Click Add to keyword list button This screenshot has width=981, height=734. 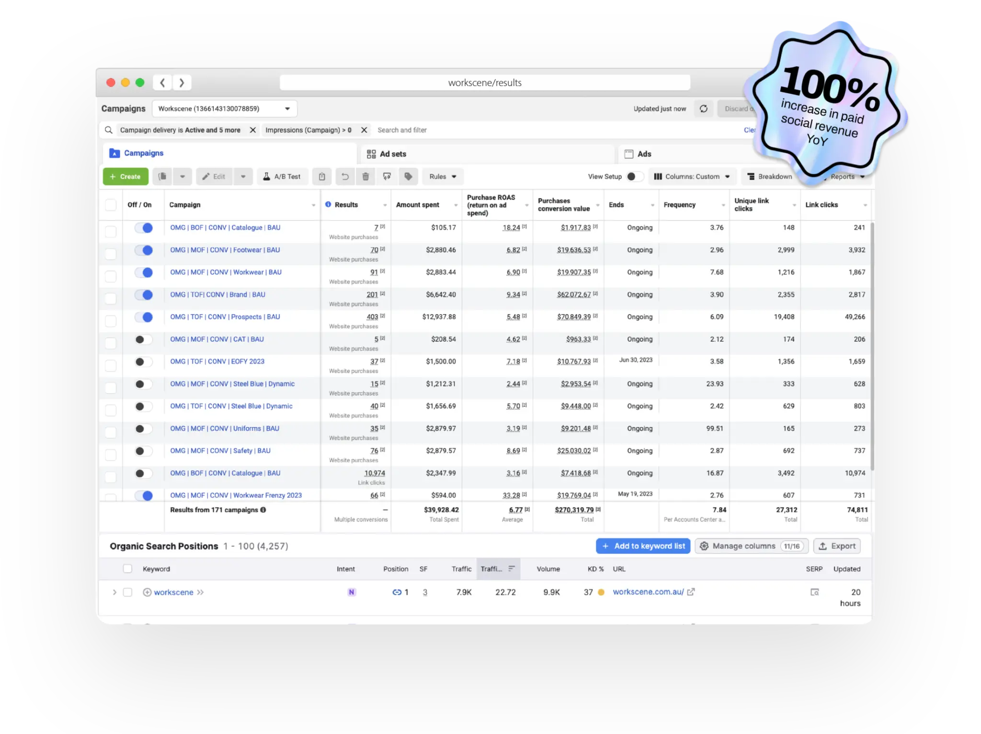coord(643,546)
